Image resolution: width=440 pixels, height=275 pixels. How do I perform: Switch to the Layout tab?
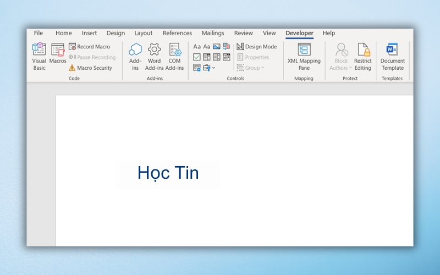(144, 33)
